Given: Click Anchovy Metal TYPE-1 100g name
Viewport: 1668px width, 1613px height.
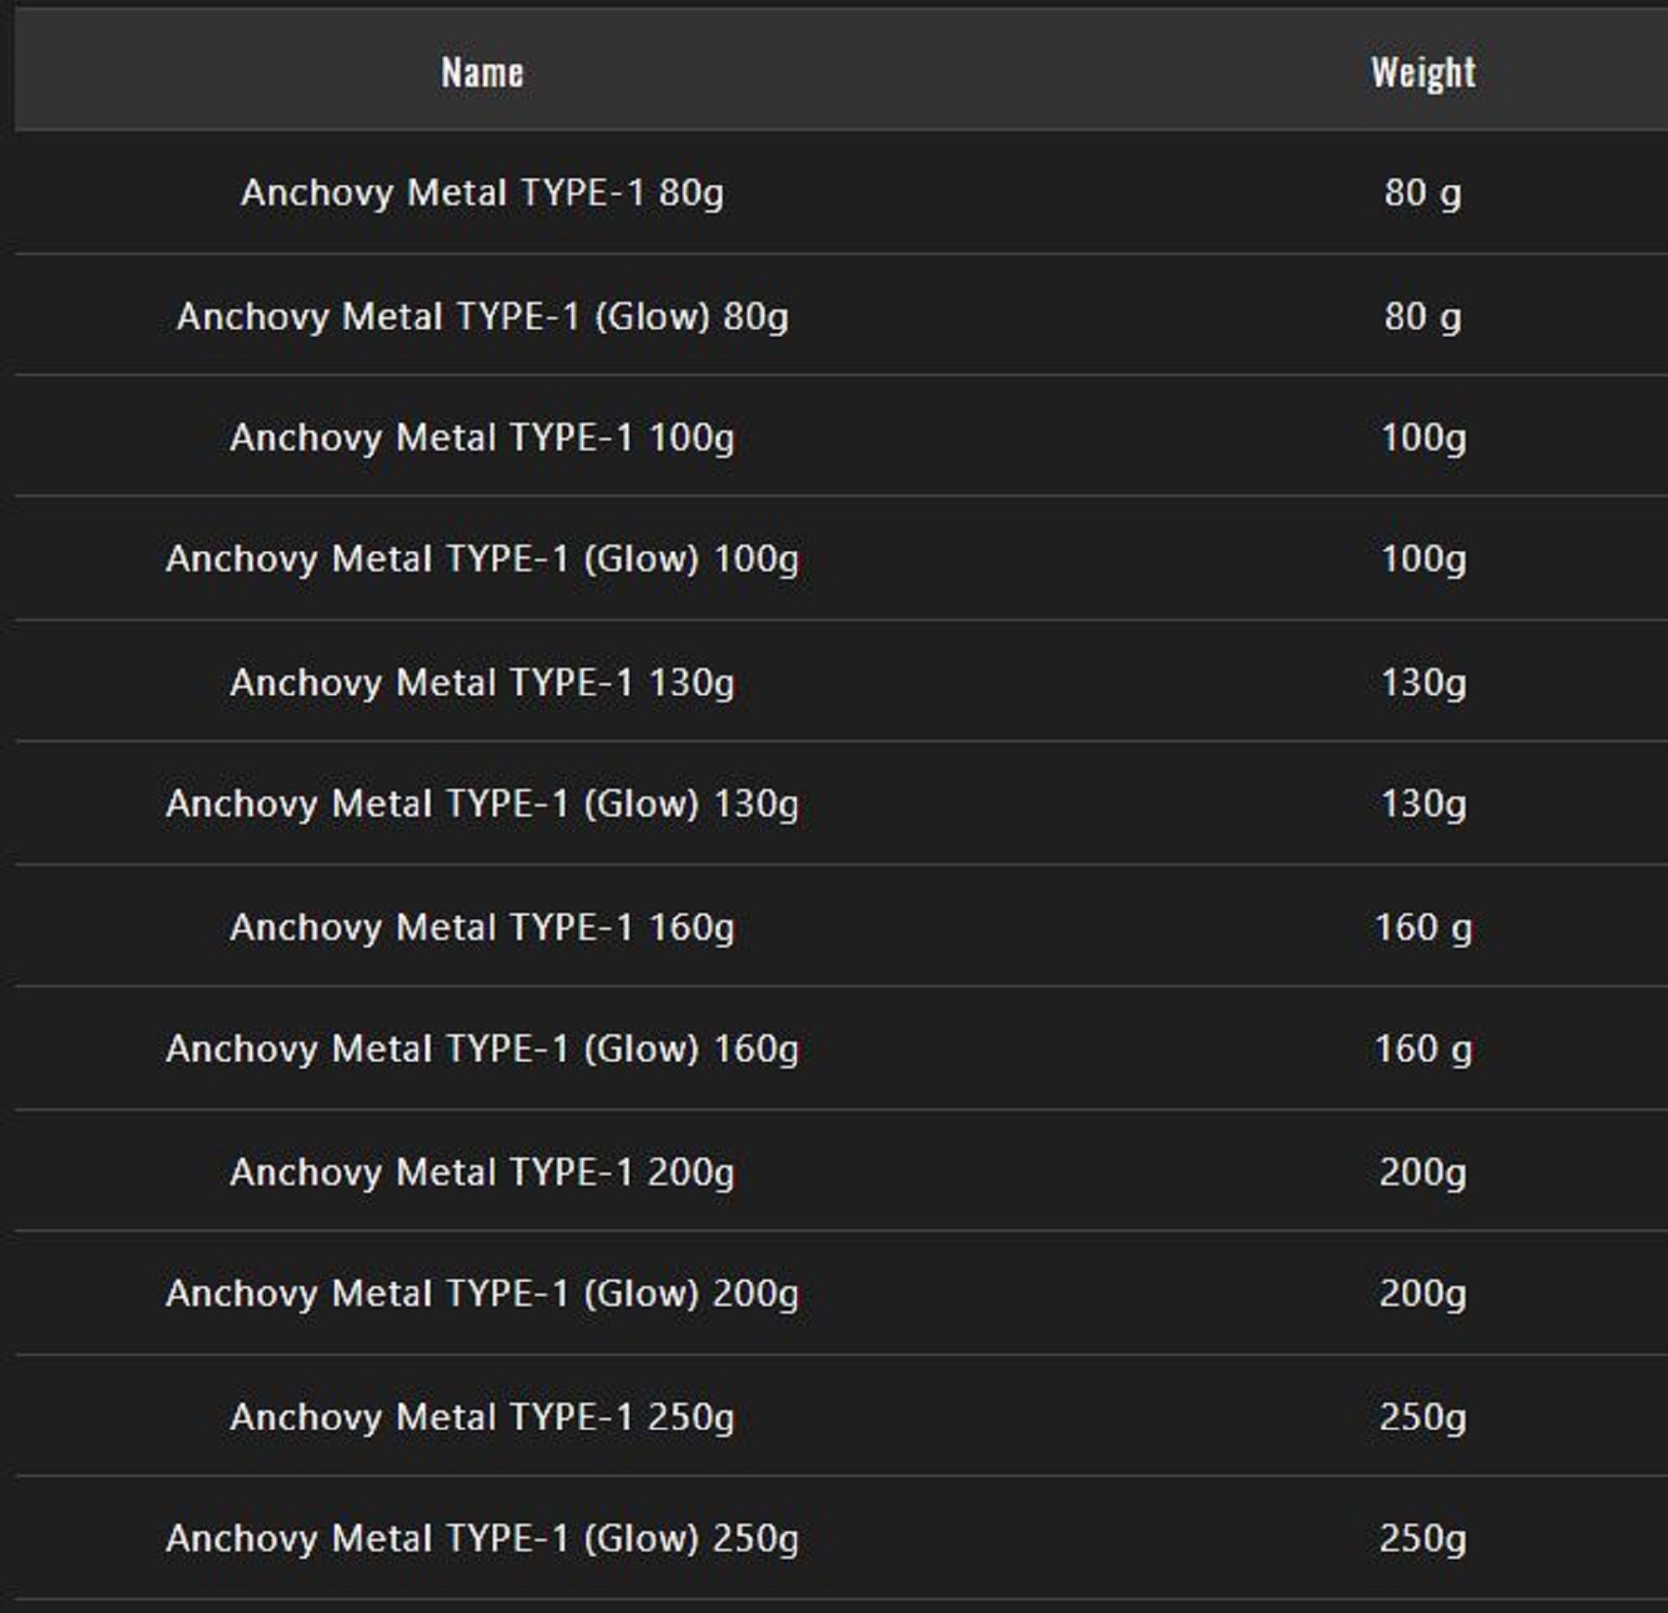Looking at the screenshot, I should click(x=482, y=439).
